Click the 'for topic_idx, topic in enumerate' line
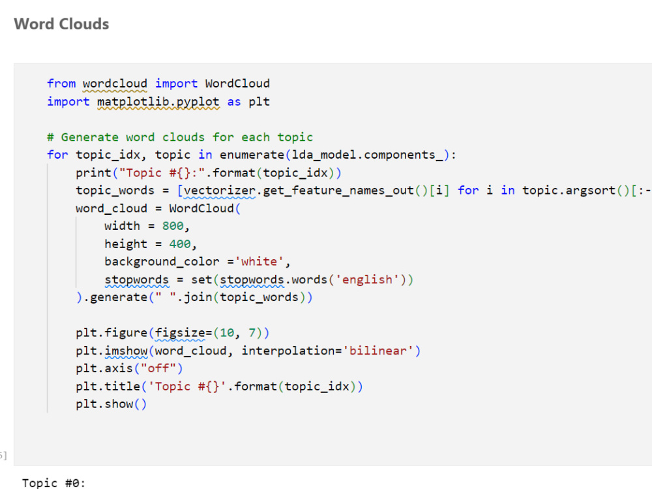 252,155
